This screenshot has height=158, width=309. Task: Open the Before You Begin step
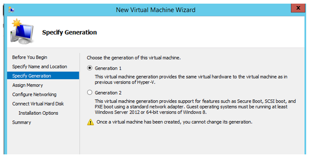click(x=30, y=57)
